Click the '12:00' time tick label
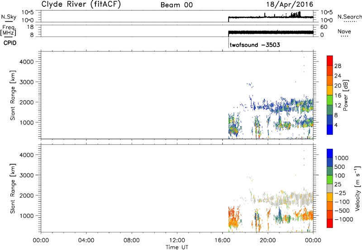The width and height of the screenshot is (362, 250). click(x=177, y=241)
